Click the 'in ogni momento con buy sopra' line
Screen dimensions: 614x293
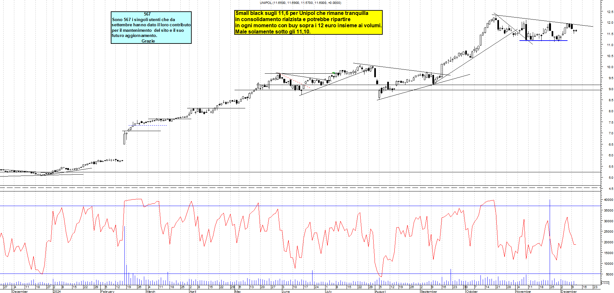click(x=309, y=26)
